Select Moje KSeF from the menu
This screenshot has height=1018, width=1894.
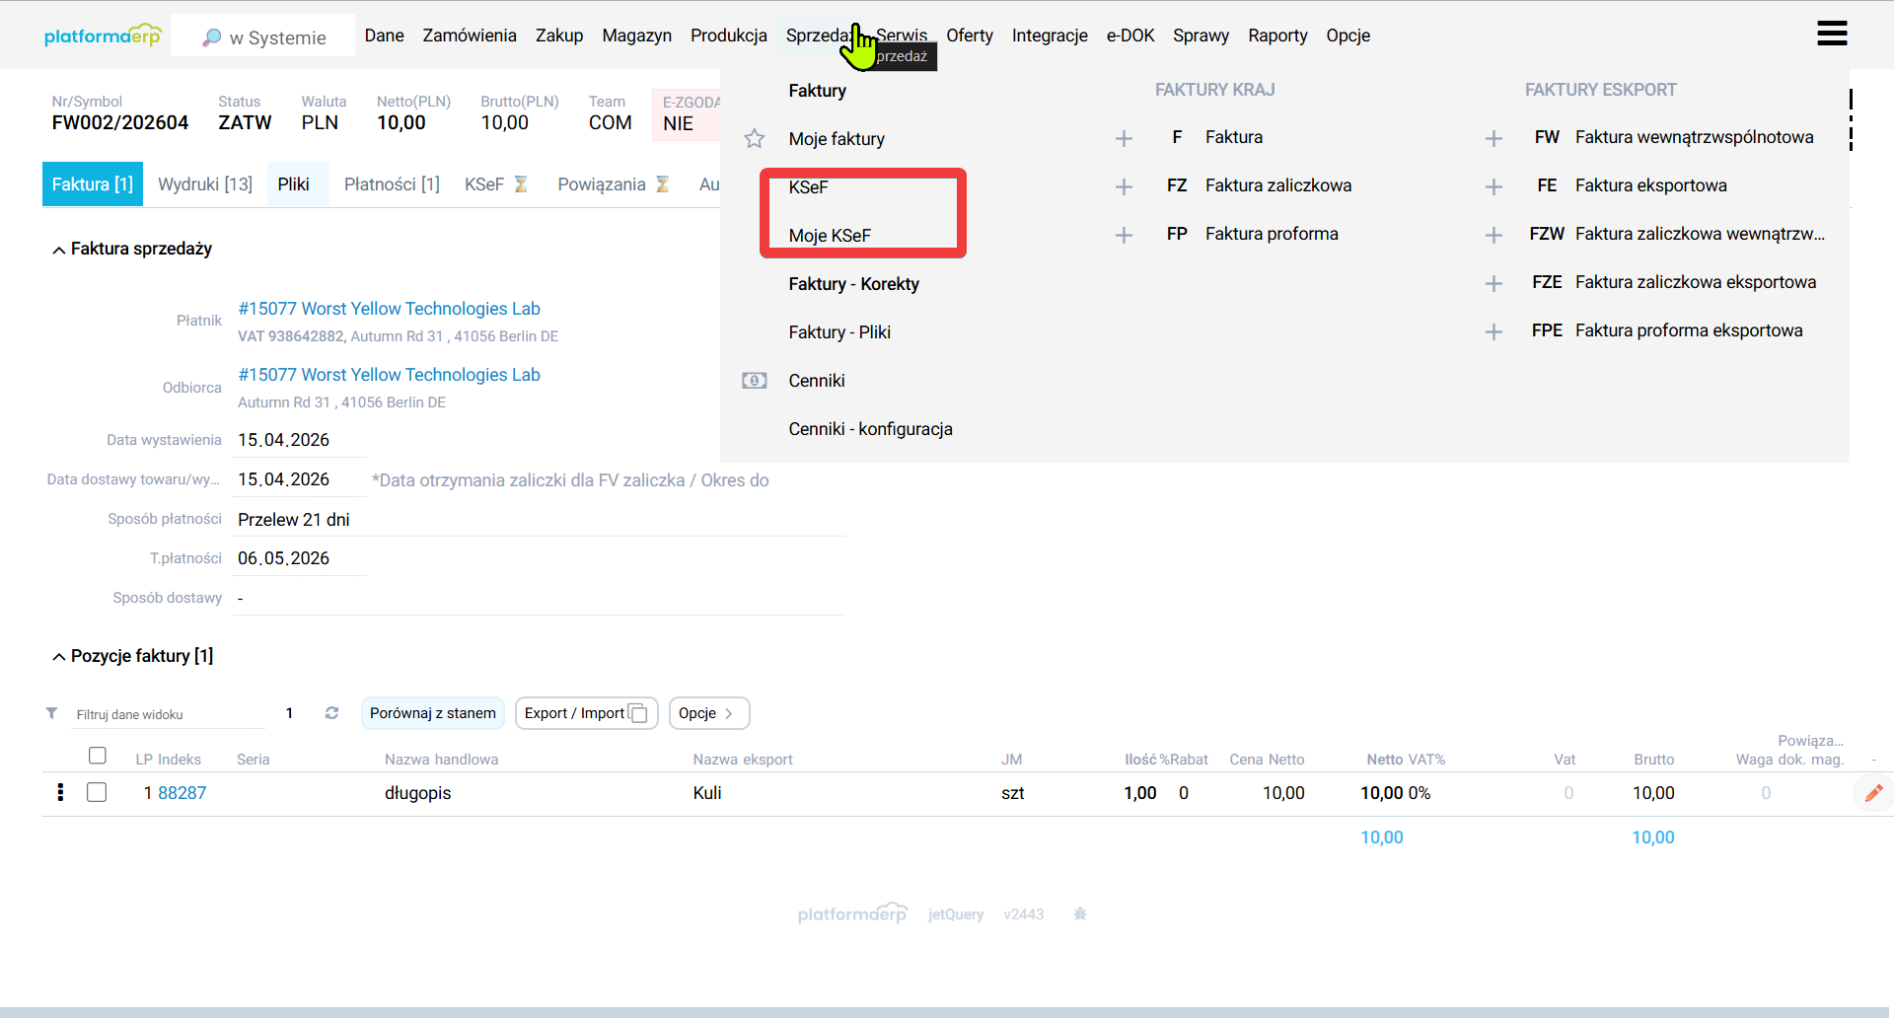click(830, 236)
